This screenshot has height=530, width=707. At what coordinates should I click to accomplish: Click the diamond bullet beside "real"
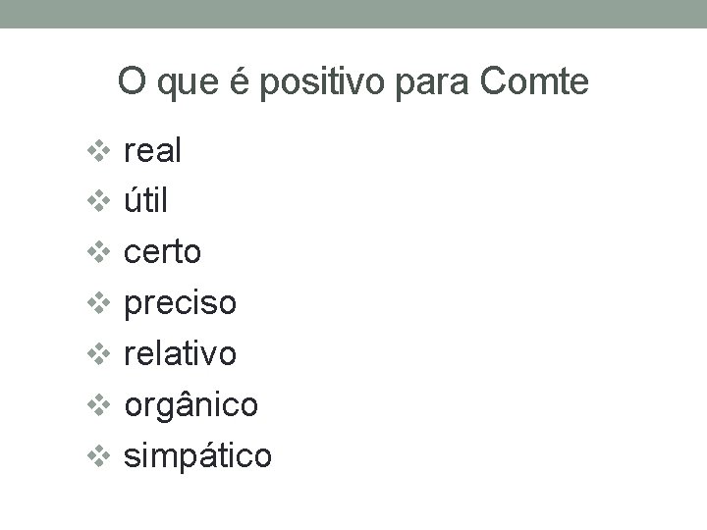coord(99,151)
